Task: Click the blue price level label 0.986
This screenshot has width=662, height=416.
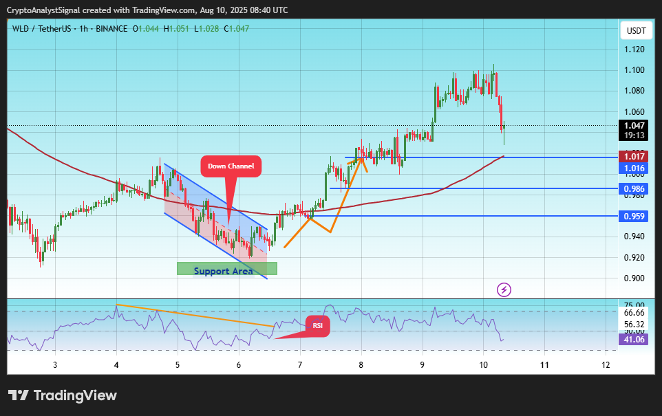Action: (x=634, y=188)
